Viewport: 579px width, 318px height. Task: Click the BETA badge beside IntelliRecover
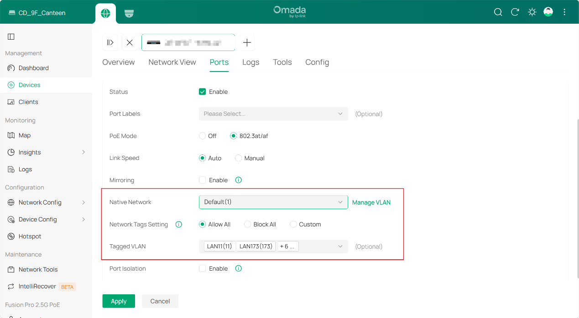click(x=68, y=287)
